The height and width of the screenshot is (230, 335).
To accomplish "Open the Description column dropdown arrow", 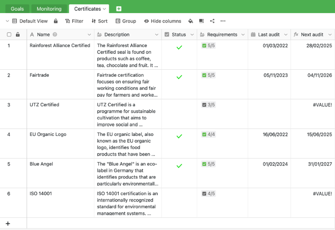I will pyautogui.click(x=157, y=34).
